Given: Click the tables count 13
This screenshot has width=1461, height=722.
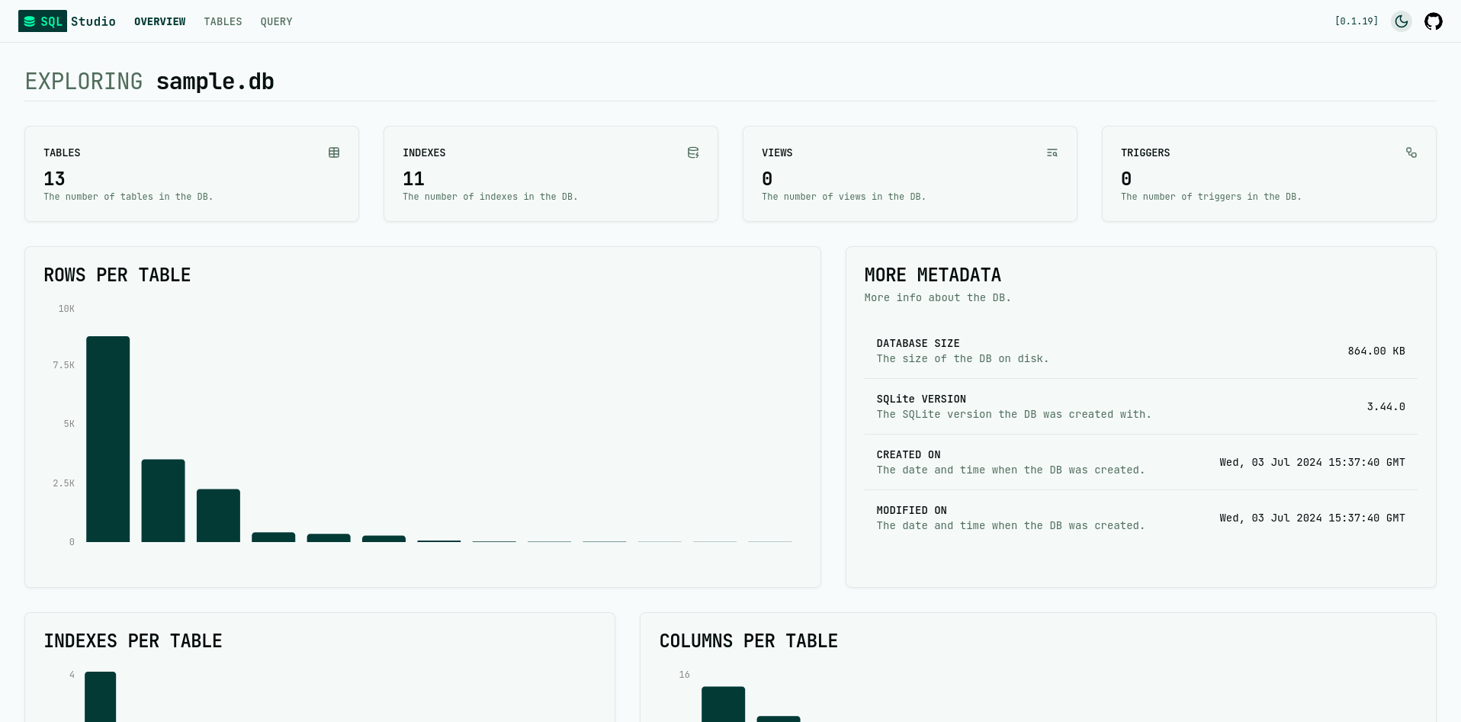Looking at the screenshot, I should click(x=54, y=179).
